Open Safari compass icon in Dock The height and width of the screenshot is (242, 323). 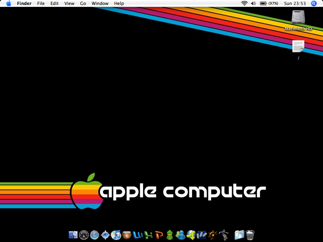tap(95, 235)
